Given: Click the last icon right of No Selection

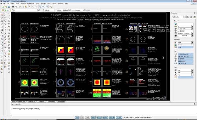Looking at the screenshot, I should [x=194, y=17].
